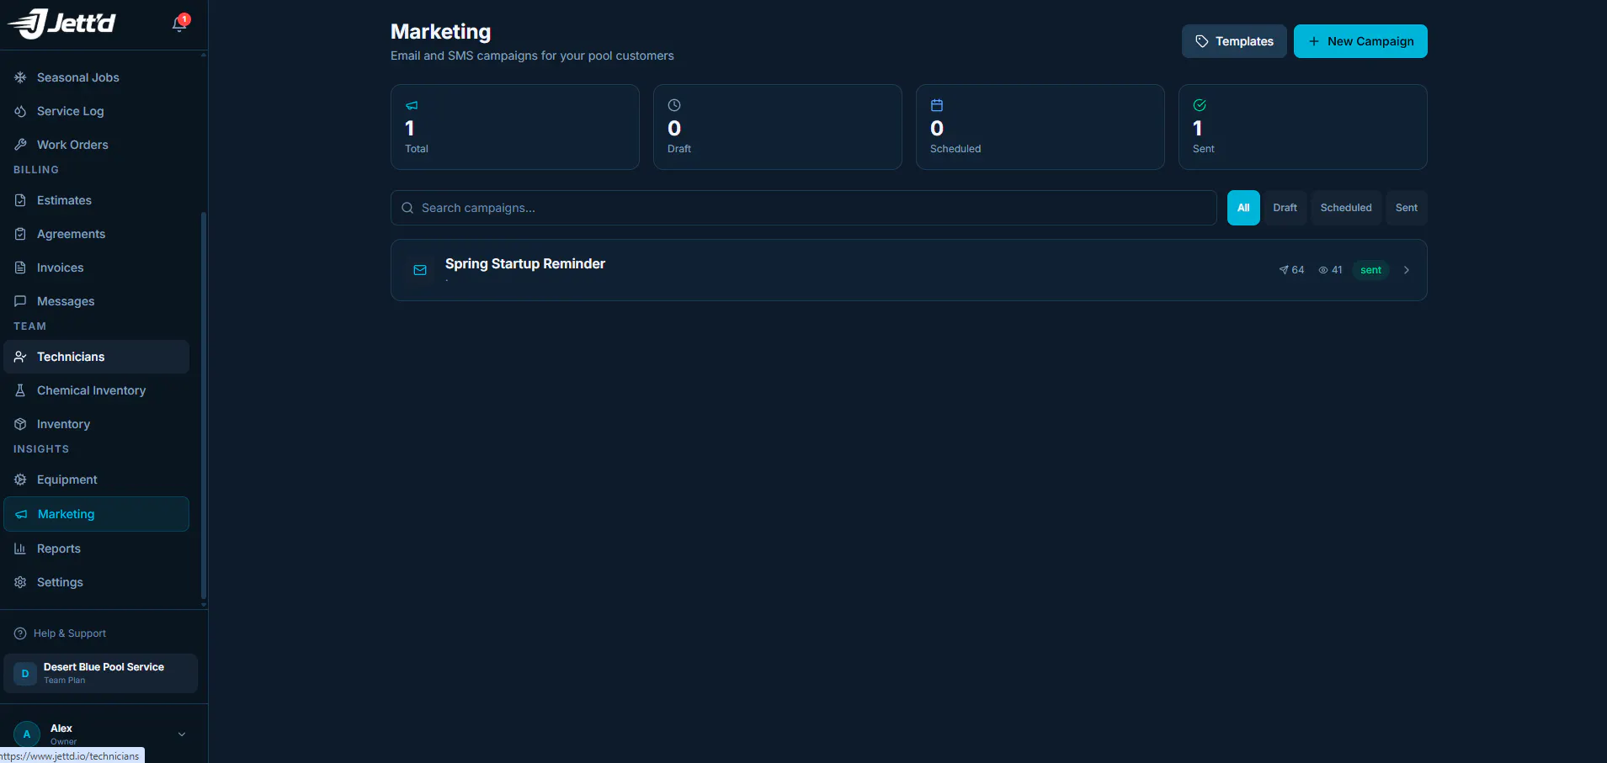Go to the Technicians page
This screenshot has height=763, width=1607.
(x=96, y=357)
